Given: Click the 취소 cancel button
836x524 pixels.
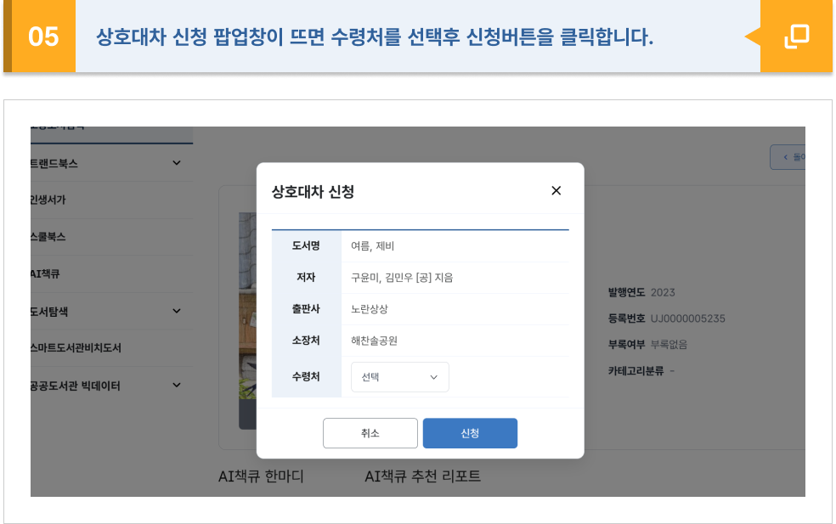Looking at the screenshot, I should (370, 433).
